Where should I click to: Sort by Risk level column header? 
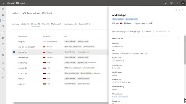coord(46,37)
